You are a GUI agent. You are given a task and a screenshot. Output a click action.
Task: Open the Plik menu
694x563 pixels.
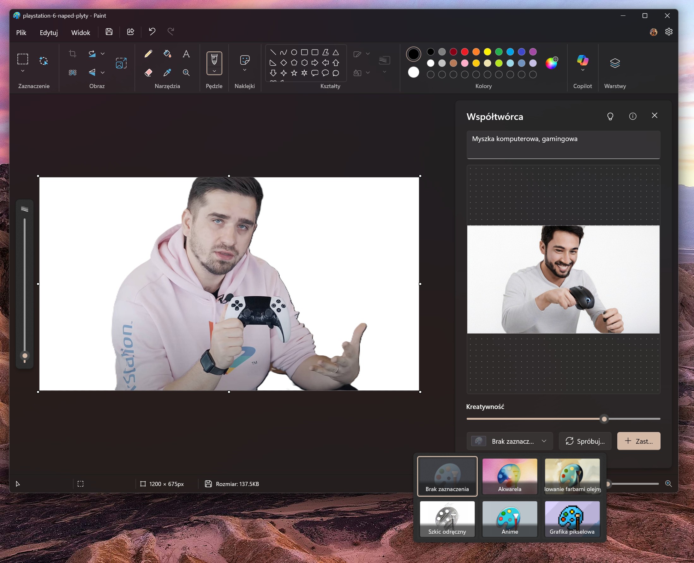21,33
